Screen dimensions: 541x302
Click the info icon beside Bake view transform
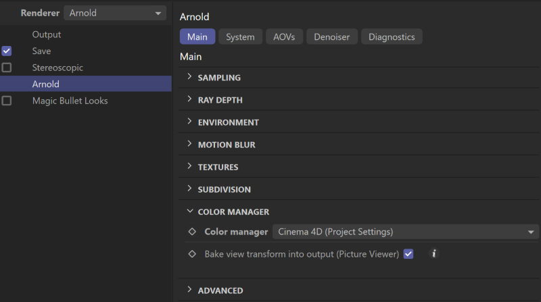tap(434, 254)
